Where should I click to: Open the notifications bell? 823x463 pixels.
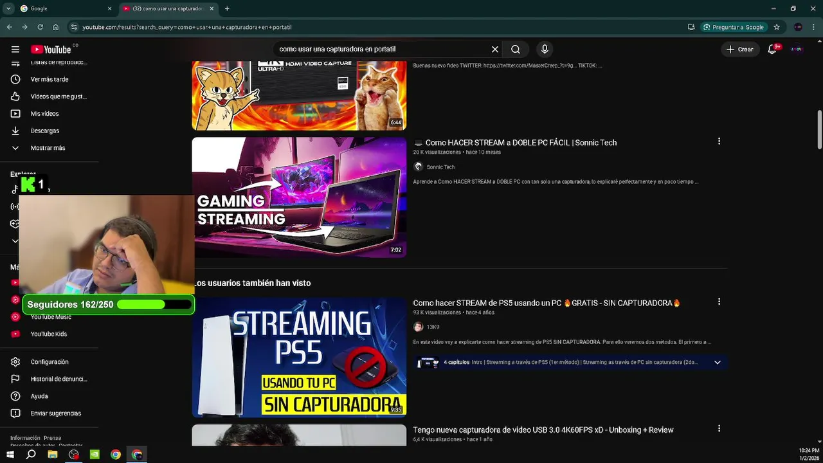click(772, 50)
